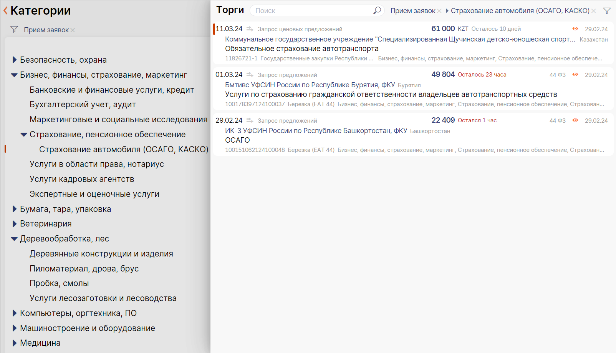This screenshot has width=616, height=353.
Task: Open the filter icon under Категории
Action: 14,30
